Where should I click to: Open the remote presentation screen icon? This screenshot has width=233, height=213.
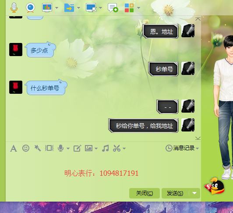coord(47,7)
